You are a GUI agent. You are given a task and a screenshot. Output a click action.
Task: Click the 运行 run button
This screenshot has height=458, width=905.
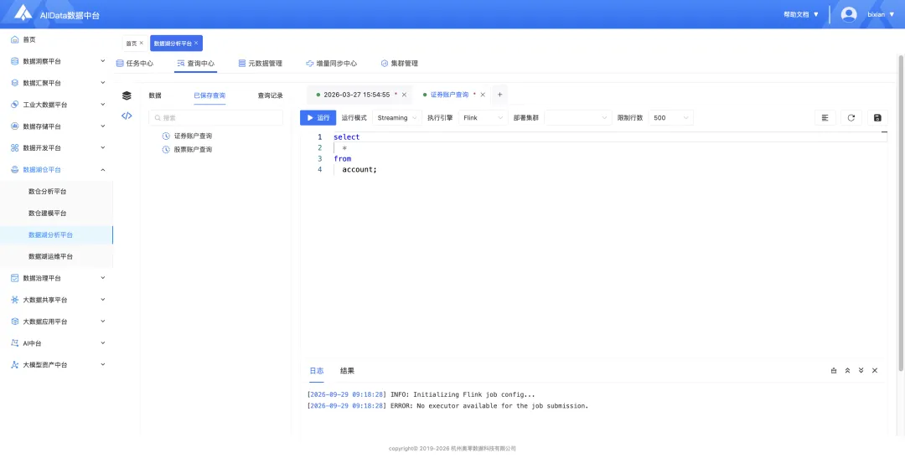pos(318,118)
